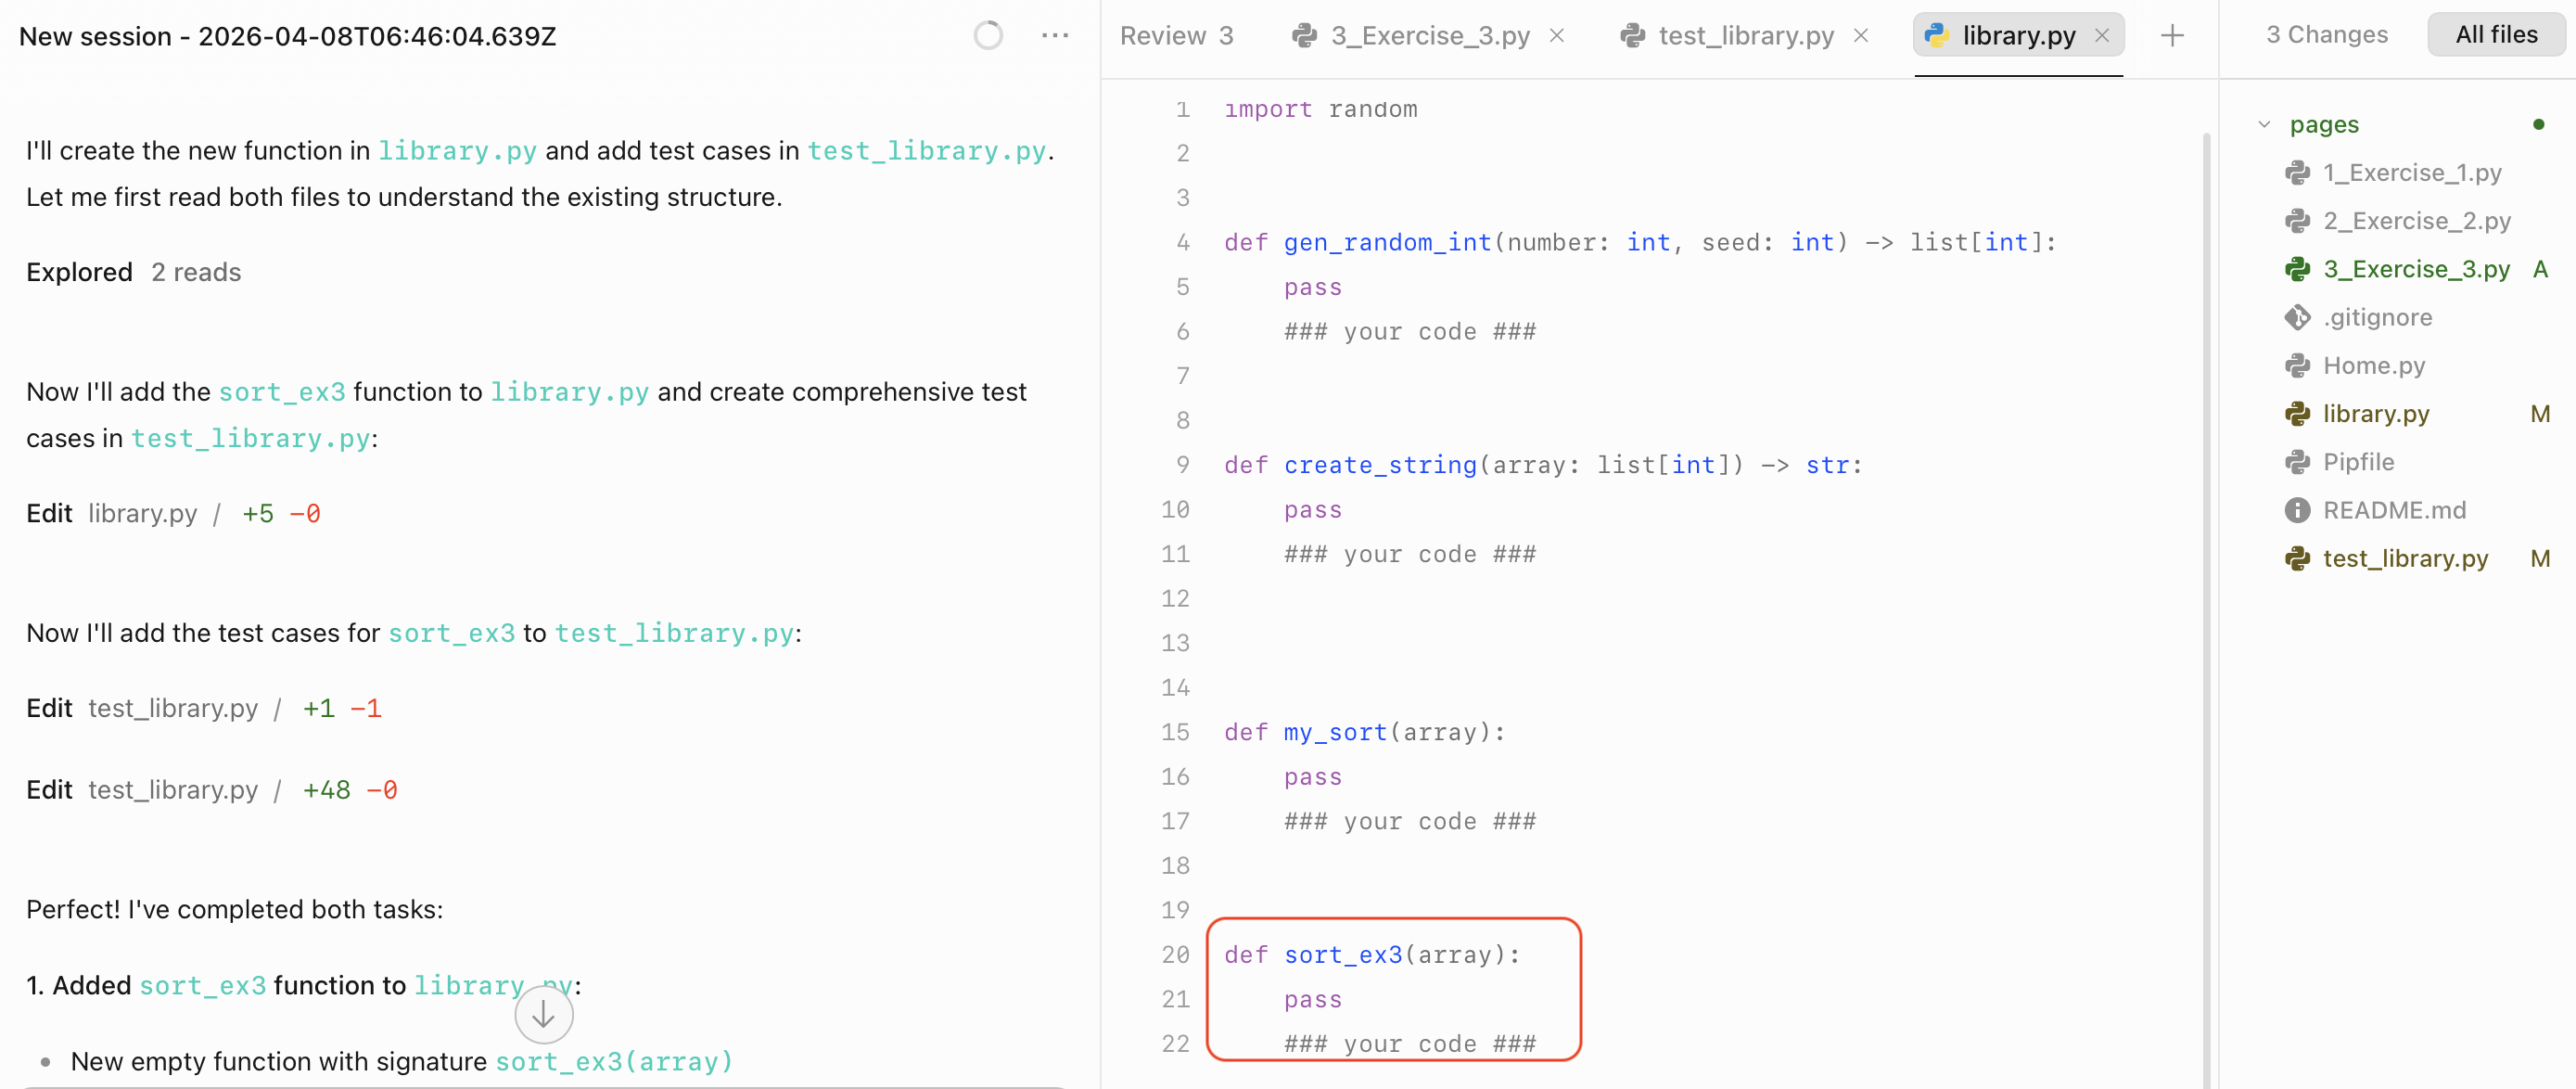The width and height of the screenshot is (2576, 1089).
Task: Click the .gitignore file icon
Action: (x=2297, y=317)
